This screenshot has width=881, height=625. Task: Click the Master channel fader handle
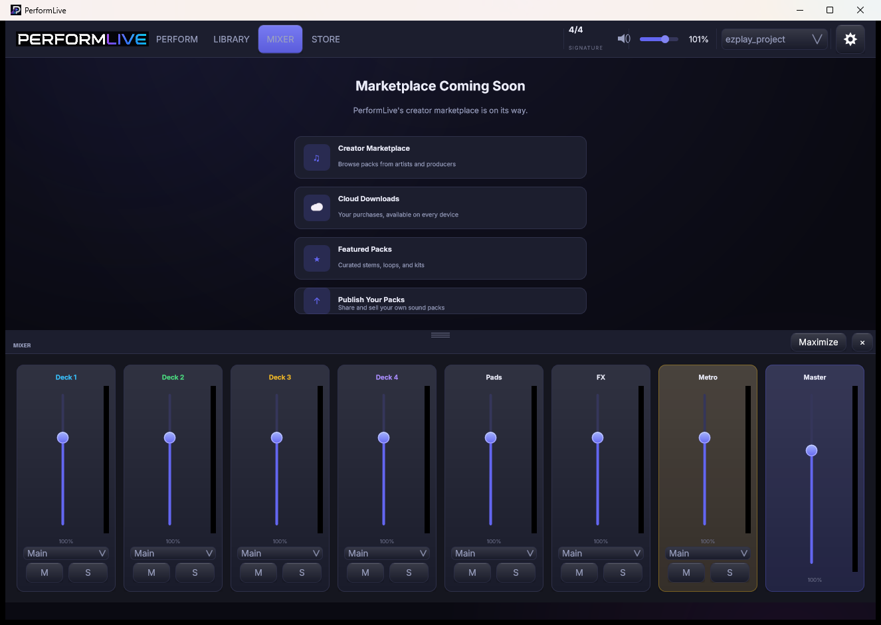point(811,450)
